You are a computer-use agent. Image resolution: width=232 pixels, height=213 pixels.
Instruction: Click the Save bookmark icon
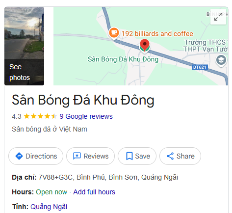pyautogui.click(x=129, y=156)
